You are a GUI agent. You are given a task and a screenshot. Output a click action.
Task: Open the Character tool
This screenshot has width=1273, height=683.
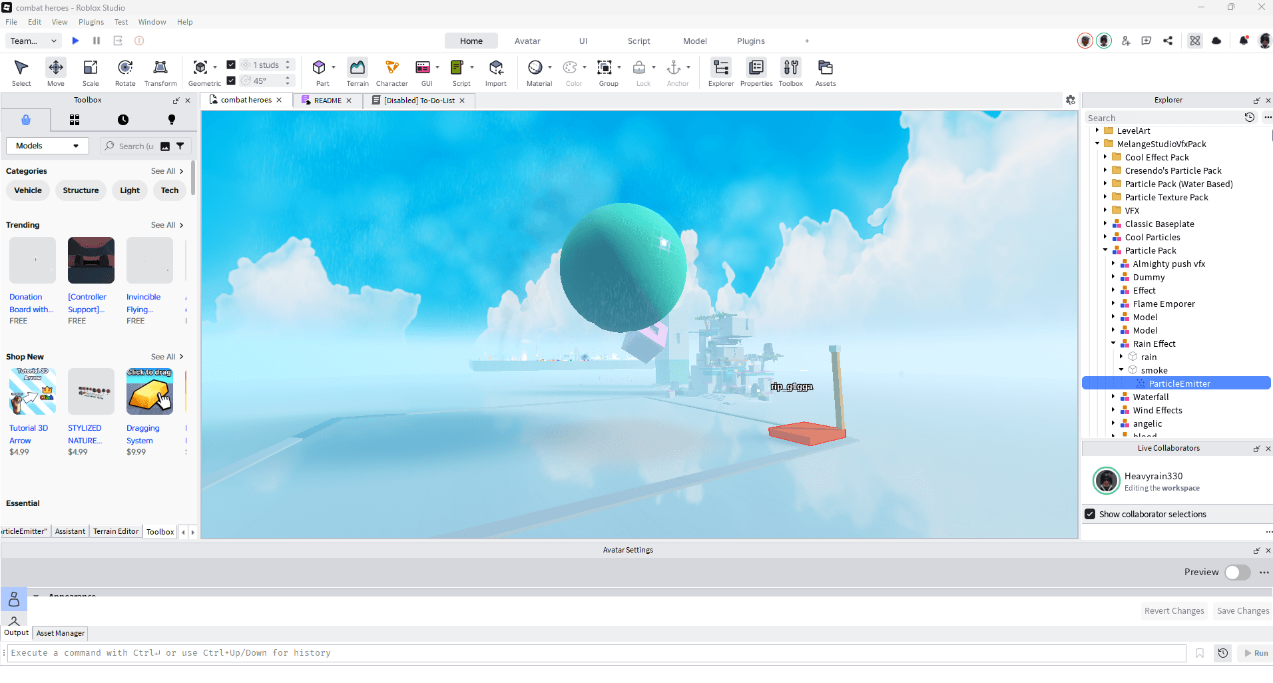[x=392, y=72]
